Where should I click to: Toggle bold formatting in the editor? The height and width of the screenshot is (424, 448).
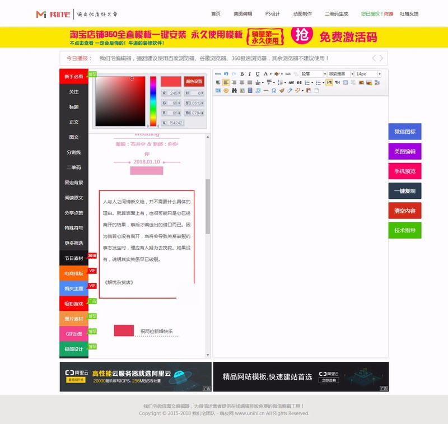(x=242, y=73)
